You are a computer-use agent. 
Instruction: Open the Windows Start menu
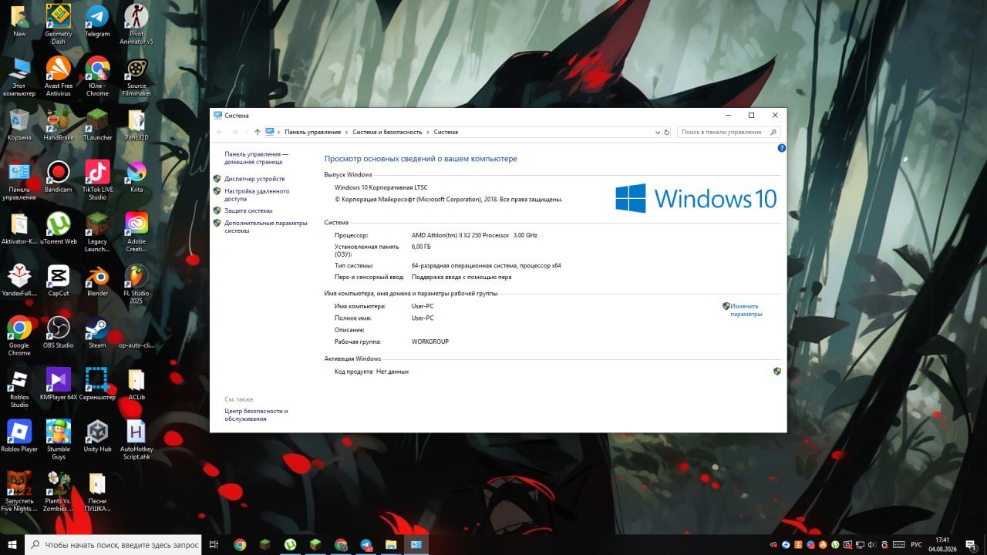point(12,545)
